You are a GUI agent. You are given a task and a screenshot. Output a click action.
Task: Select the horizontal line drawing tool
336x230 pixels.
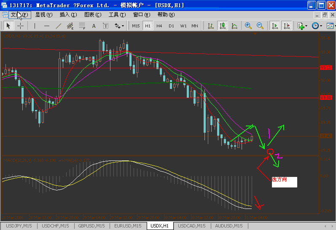click(46, 26)
